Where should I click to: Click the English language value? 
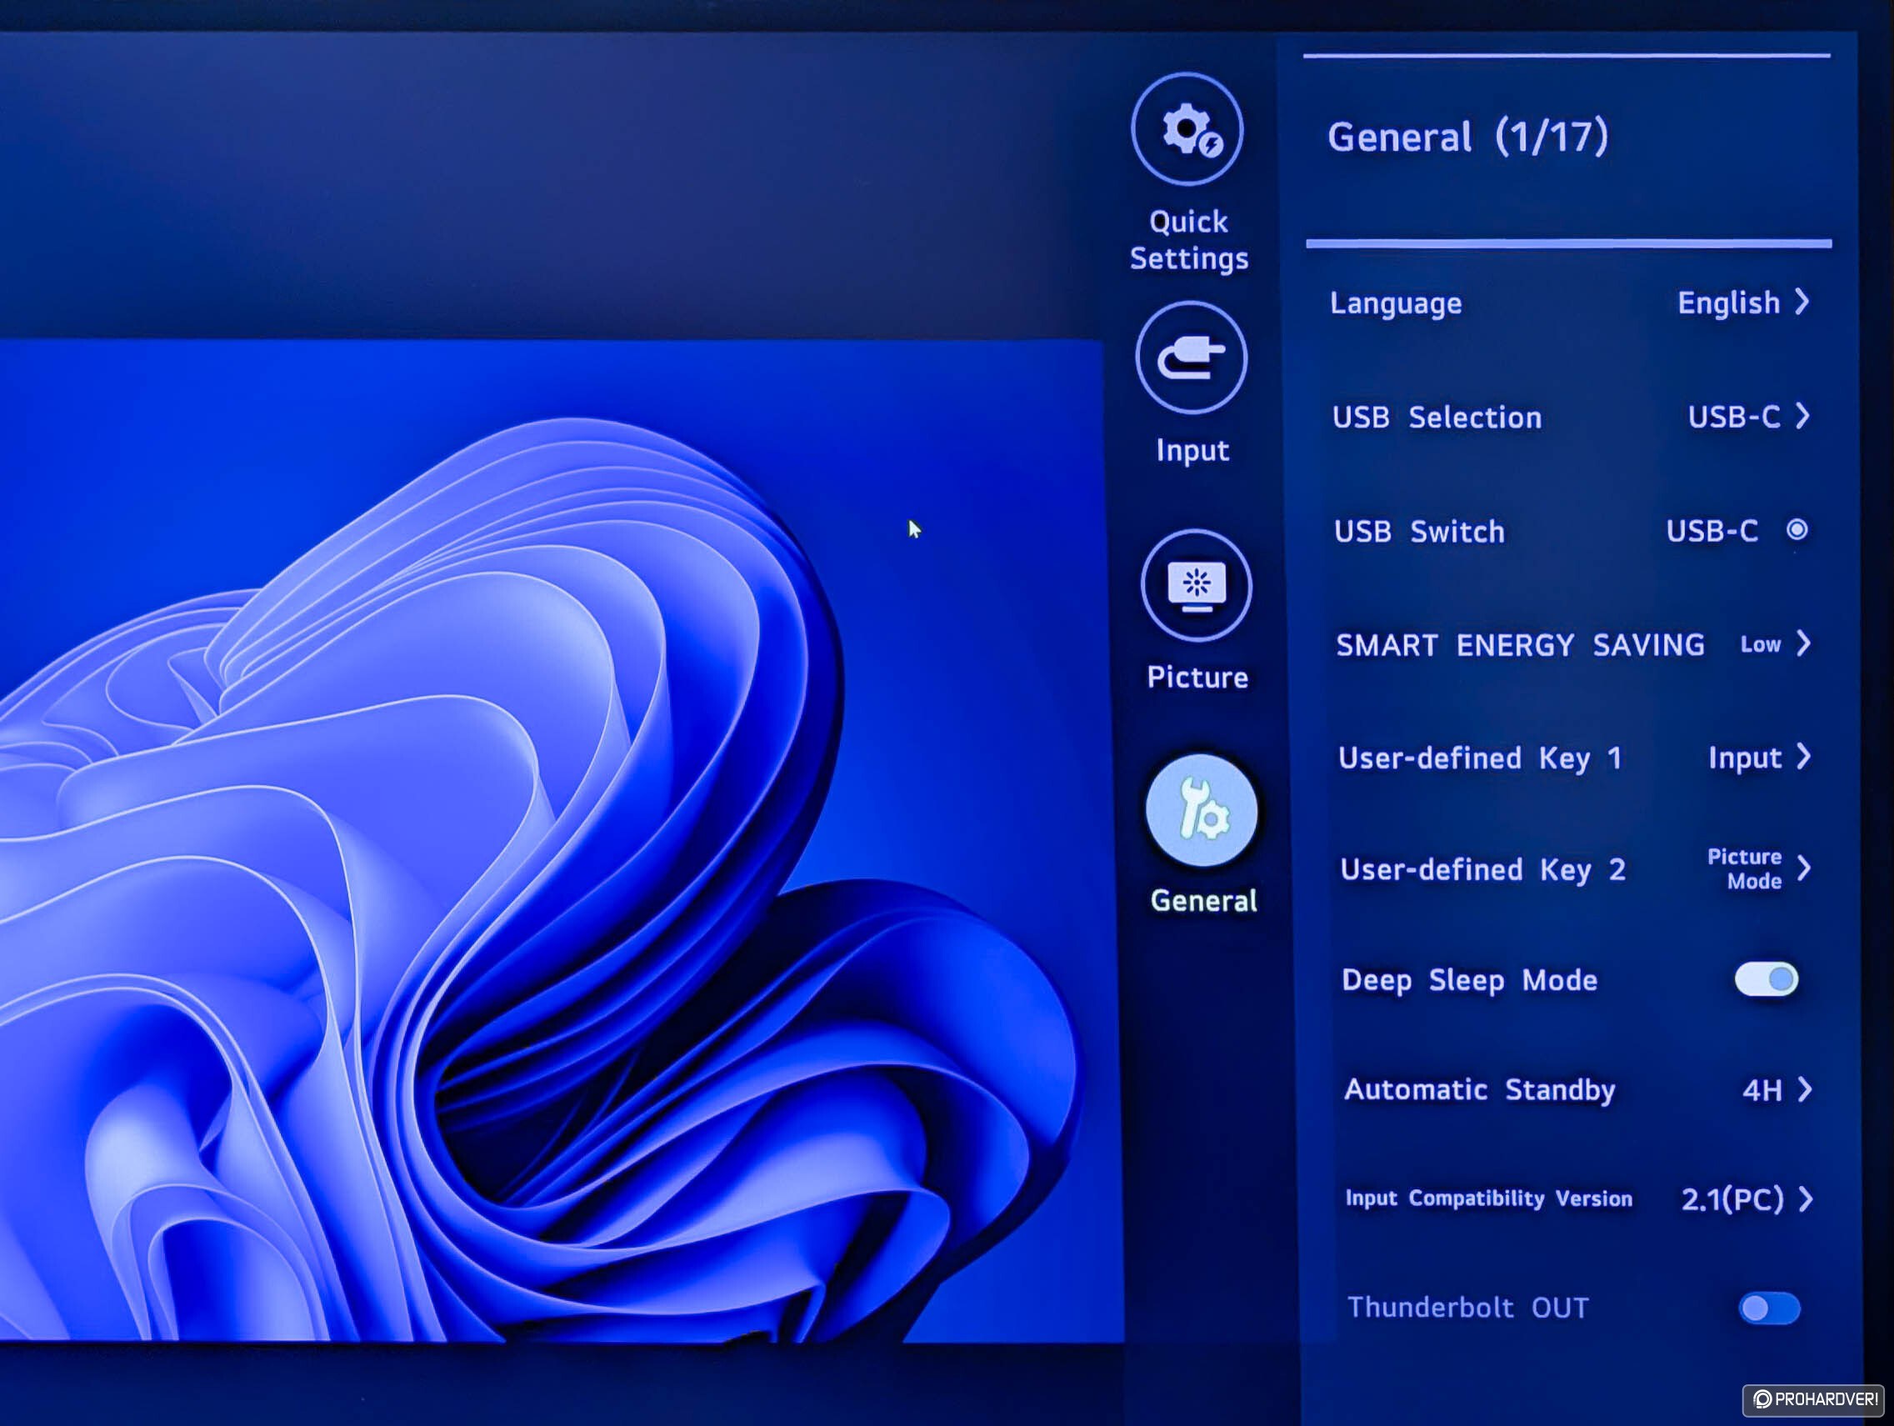click(x=1729, y=303)
